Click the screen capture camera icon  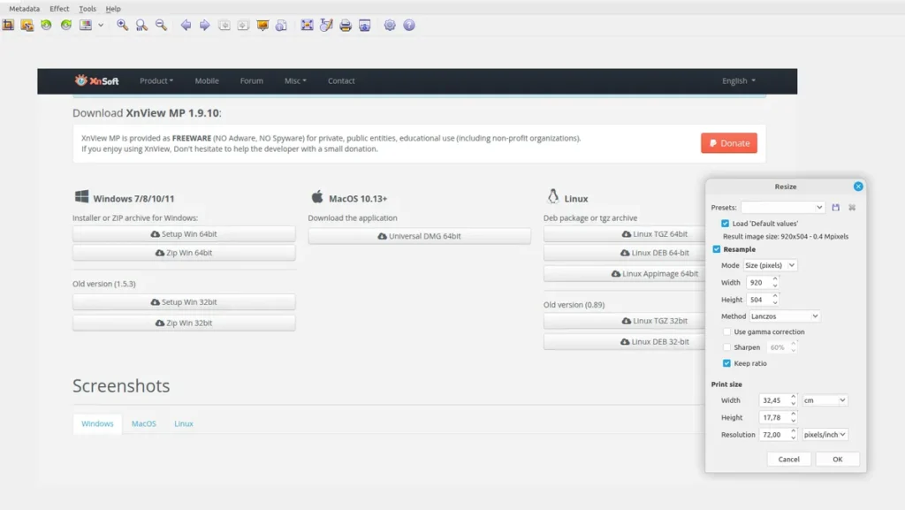(365, 25)
